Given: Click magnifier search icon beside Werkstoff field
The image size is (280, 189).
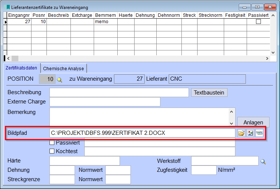Looking at the screenshot, I should click(x=263, y=162).
